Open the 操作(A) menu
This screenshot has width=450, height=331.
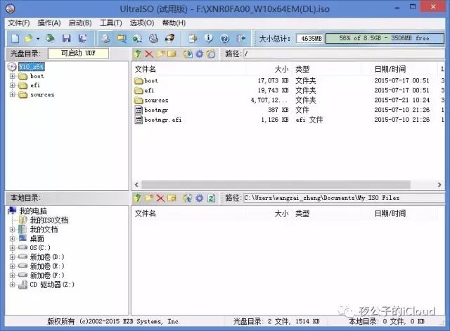49,23
